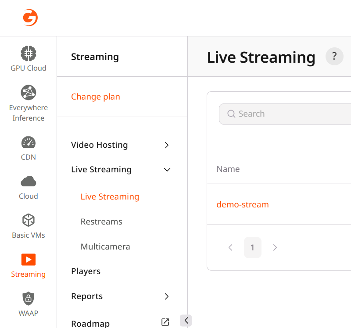This screenshot has height=328, width=351.
Task: Go to CDN in sidebar
Action: pyautogui.click(x=29, y=148)
